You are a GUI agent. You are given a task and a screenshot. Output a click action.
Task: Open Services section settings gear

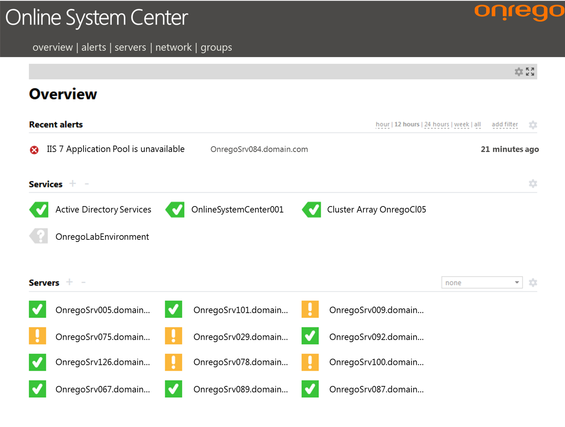pyautogui.click(x=532, y=184)
